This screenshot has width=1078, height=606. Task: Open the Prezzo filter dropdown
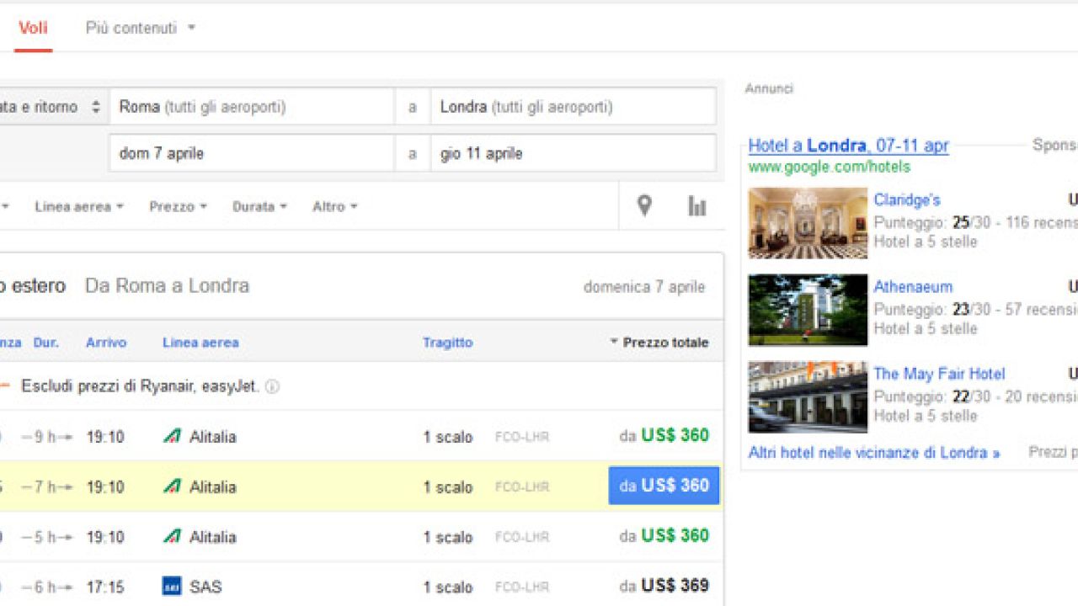[x=178, y=206]
